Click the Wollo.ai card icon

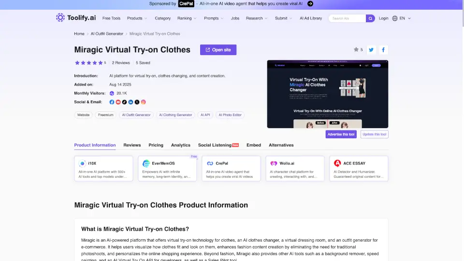click(274, 163)
